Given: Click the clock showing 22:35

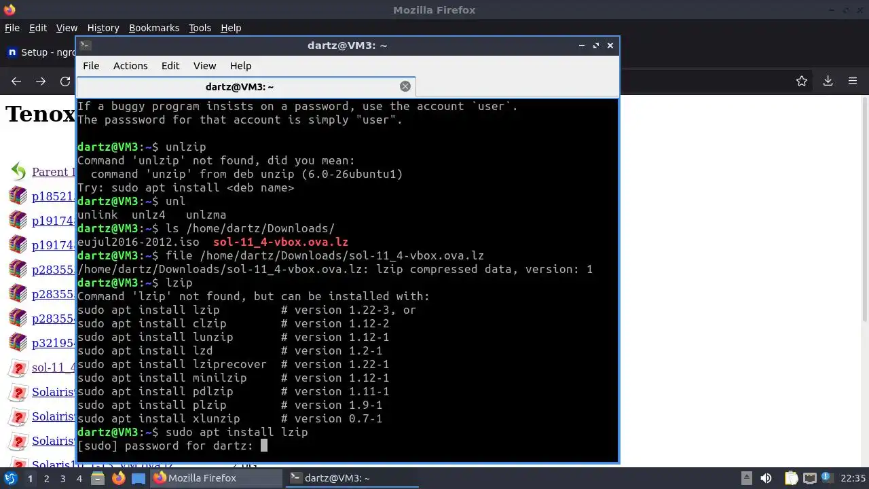Looking at the screenshot, I should [x=853, y=478].
